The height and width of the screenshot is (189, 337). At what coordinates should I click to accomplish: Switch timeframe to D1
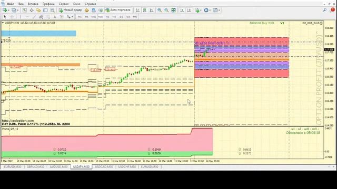(121, 17)
